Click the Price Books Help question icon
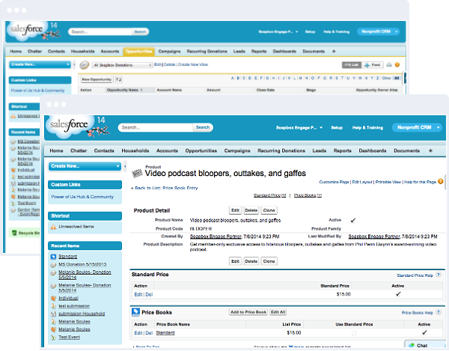449x351 pixels. click(438, 312)
